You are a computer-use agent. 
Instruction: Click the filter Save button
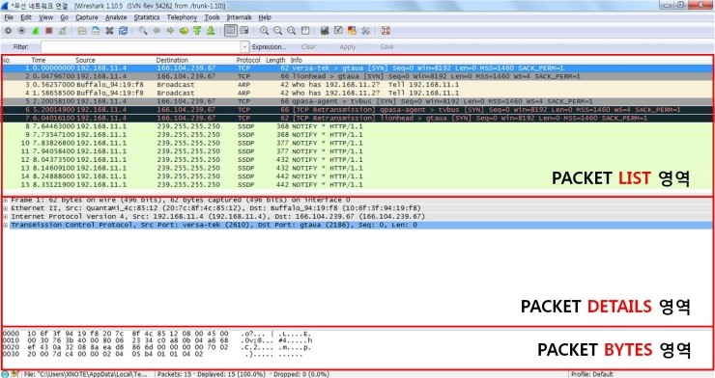coord(386,47)
